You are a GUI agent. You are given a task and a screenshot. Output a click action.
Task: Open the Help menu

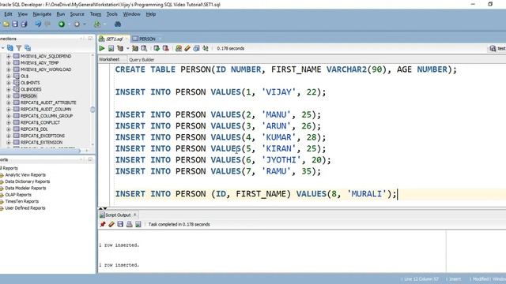[151, 14]
